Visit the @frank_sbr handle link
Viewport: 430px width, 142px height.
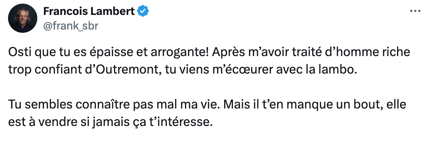pyautogui.click(x=71, y=26)
